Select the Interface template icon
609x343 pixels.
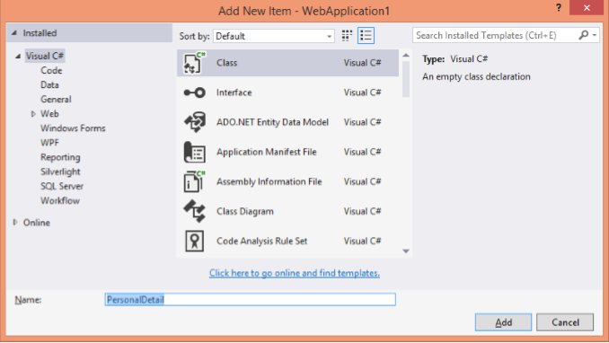[194, 92]
